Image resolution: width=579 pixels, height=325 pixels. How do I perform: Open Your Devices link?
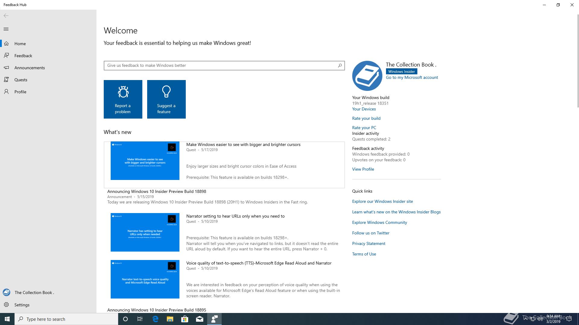click(x=364, y=109)
